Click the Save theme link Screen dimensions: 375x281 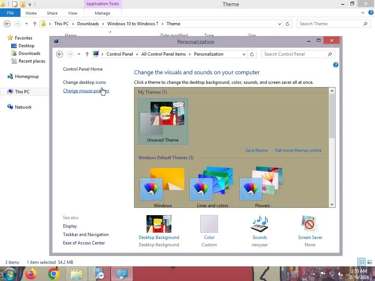[256, 150]
